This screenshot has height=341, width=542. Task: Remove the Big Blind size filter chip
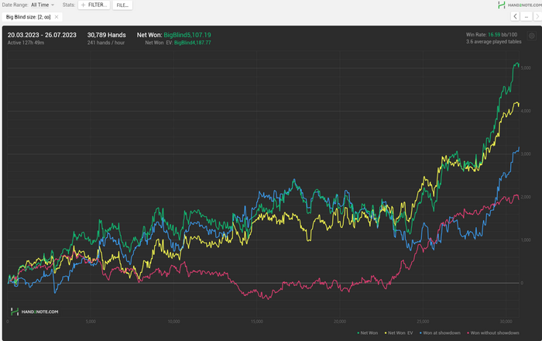point(57,17)
